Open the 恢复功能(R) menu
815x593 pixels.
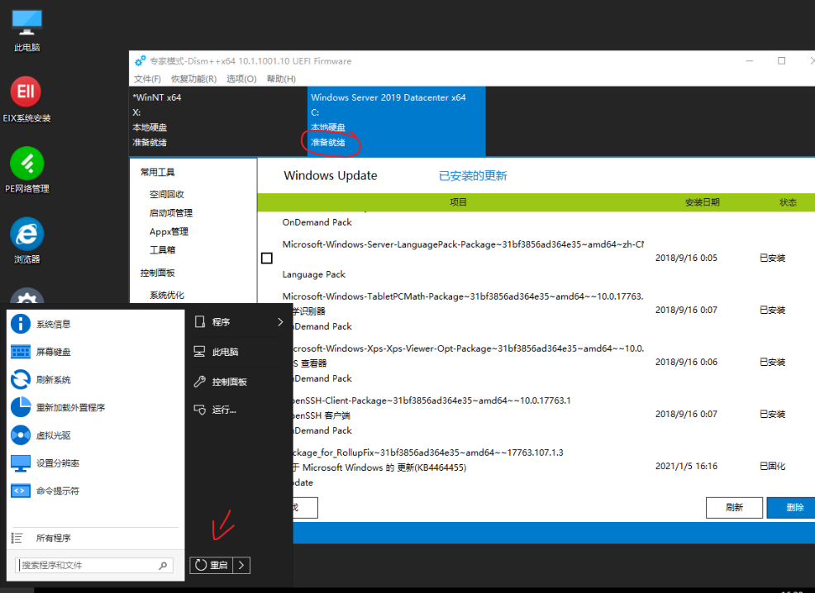tap(193, 78)
